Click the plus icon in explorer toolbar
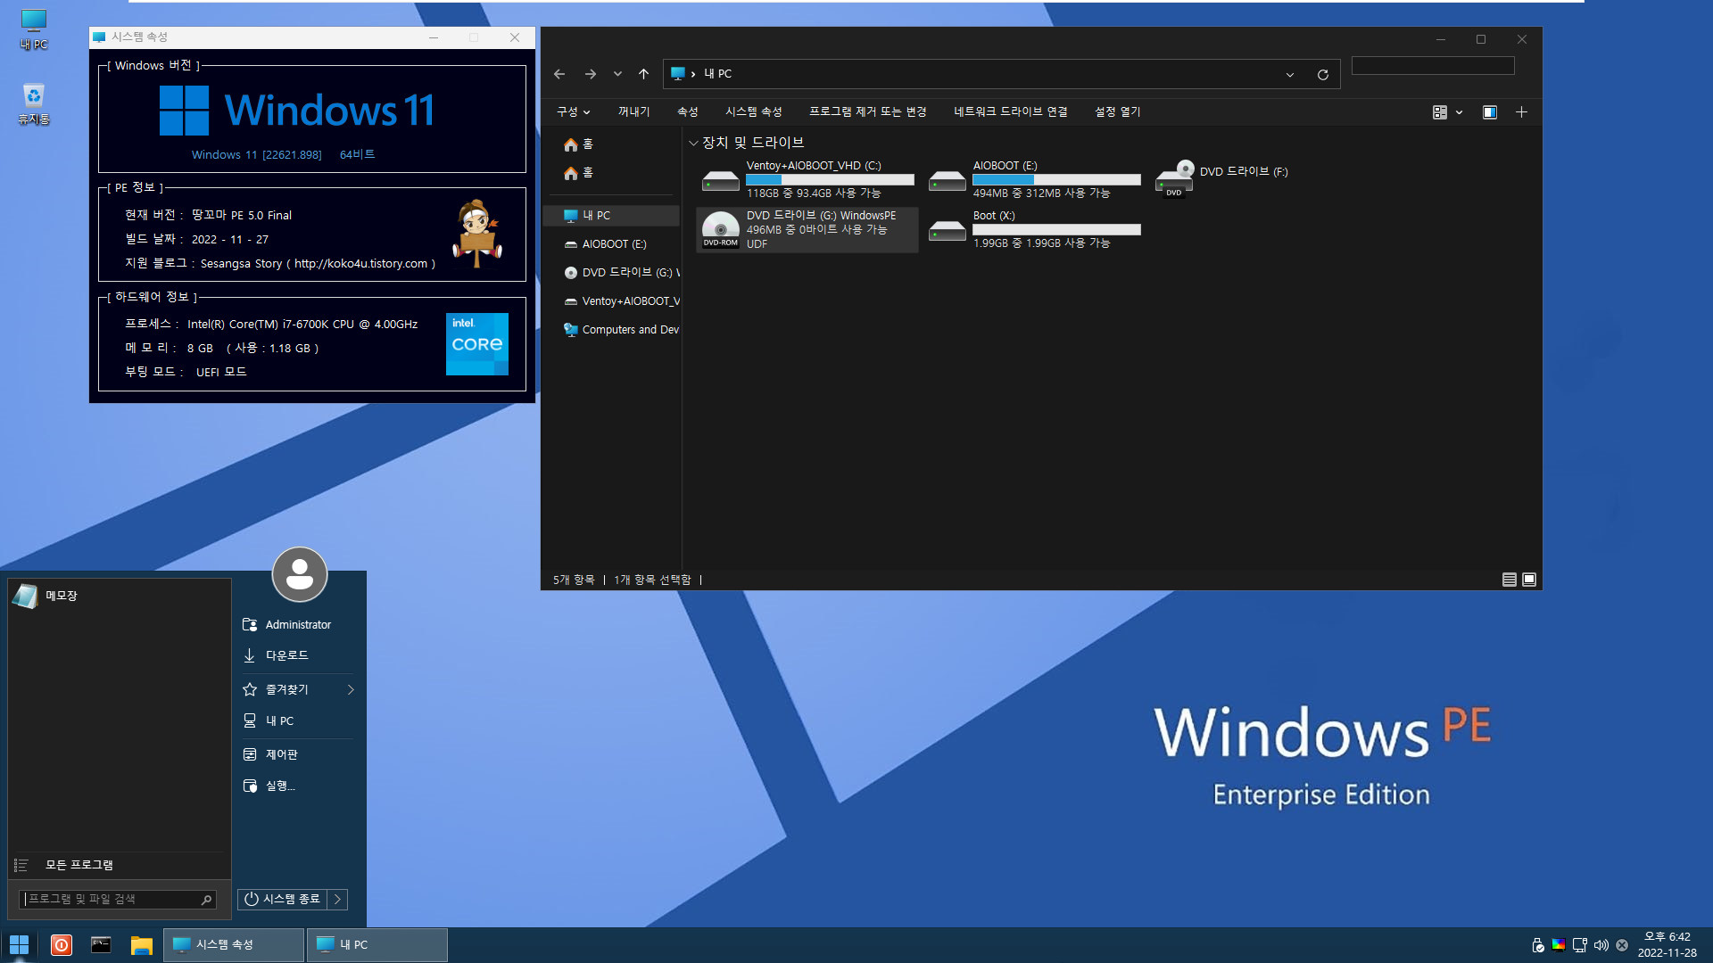1713x963 pixels. click(1521, 112)
